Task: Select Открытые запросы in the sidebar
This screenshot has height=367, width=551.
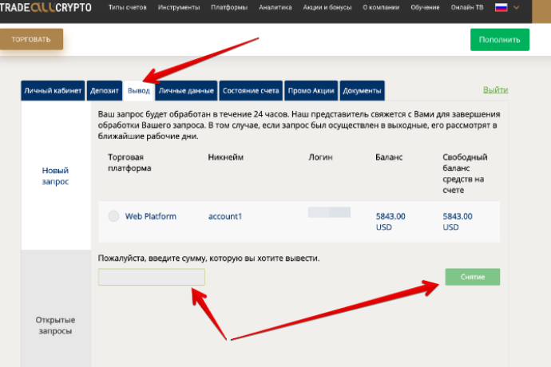Action: [56, 326]
